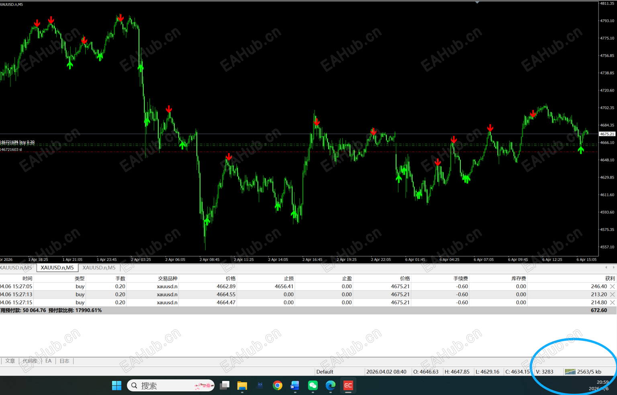Click the H: 4647.85 status bar value
This screenshot has height=395, width=617.
[x=457, y=372]
